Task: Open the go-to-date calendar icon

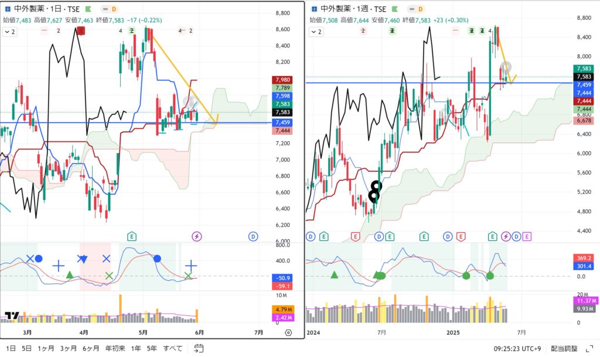Action: coord(199,348)
